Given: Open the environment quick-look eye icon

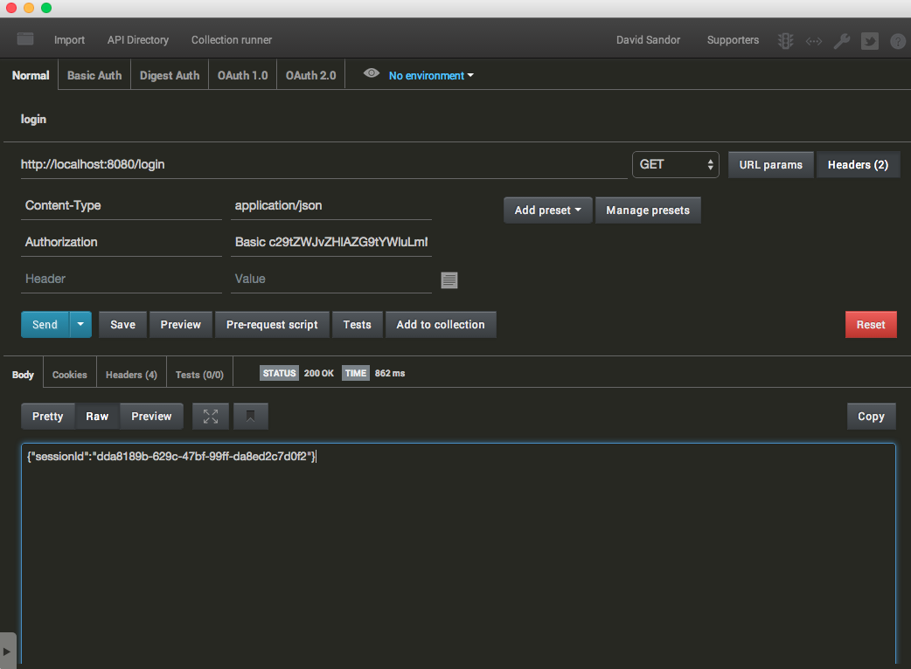Looking at the screenshot, I should [x=372, y=73].
